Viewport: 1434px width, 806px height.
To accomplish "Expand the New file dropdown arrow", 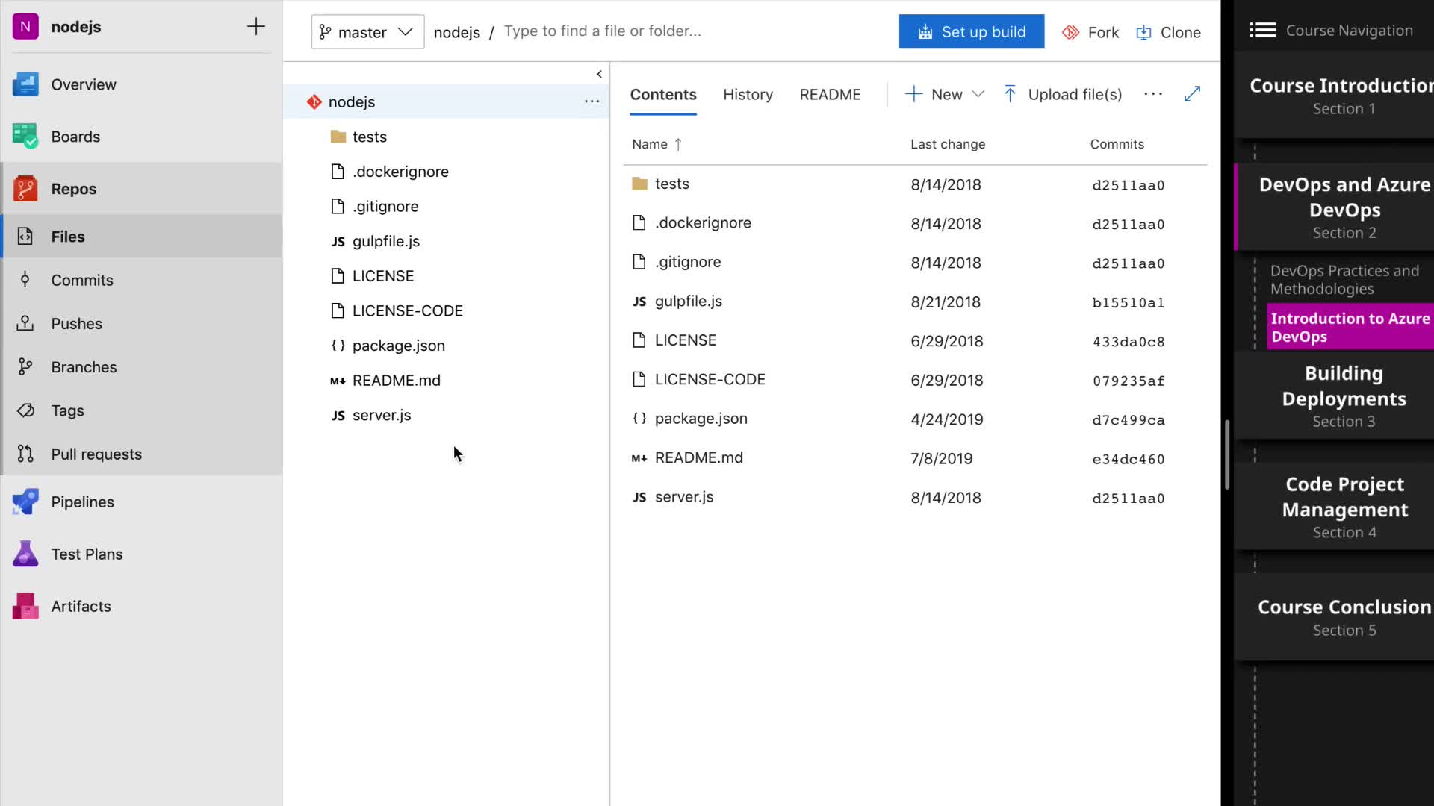I will pyautogui.click(x=978, y=94).
